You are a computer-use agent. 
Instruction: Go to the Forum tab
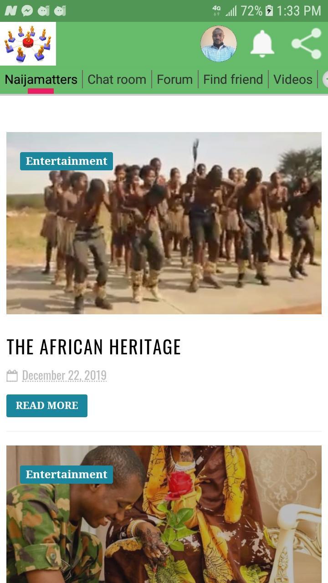(174, 79)
